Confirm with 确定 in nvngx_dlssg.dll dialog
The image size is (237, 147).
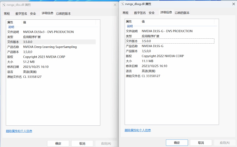coord(177,143)
